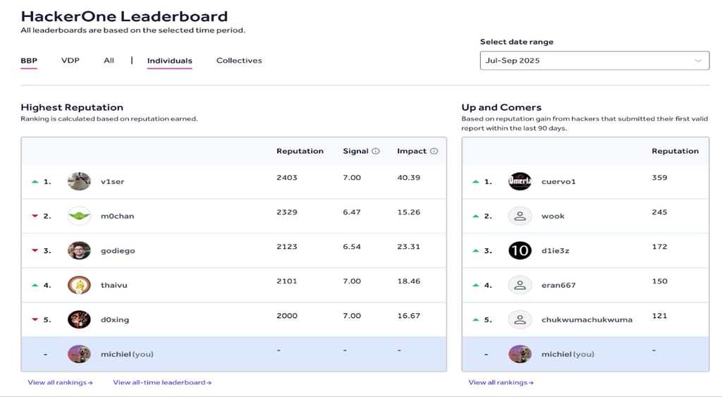Switch to the VDP tab
Image resolution: width=722 pixels, height=397 pixels.
click(x=71, y=61)
